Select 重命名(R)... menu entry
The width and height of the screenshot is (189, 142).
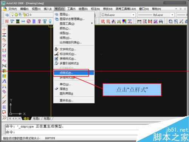(x=74, y=100)
